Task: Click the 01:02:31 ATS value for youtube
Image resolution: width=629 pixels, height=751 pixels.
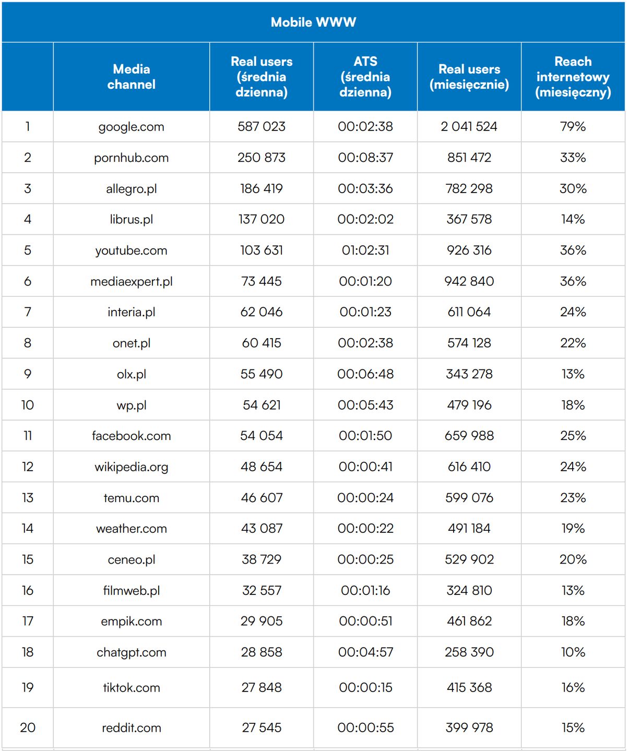Action: 365,251
